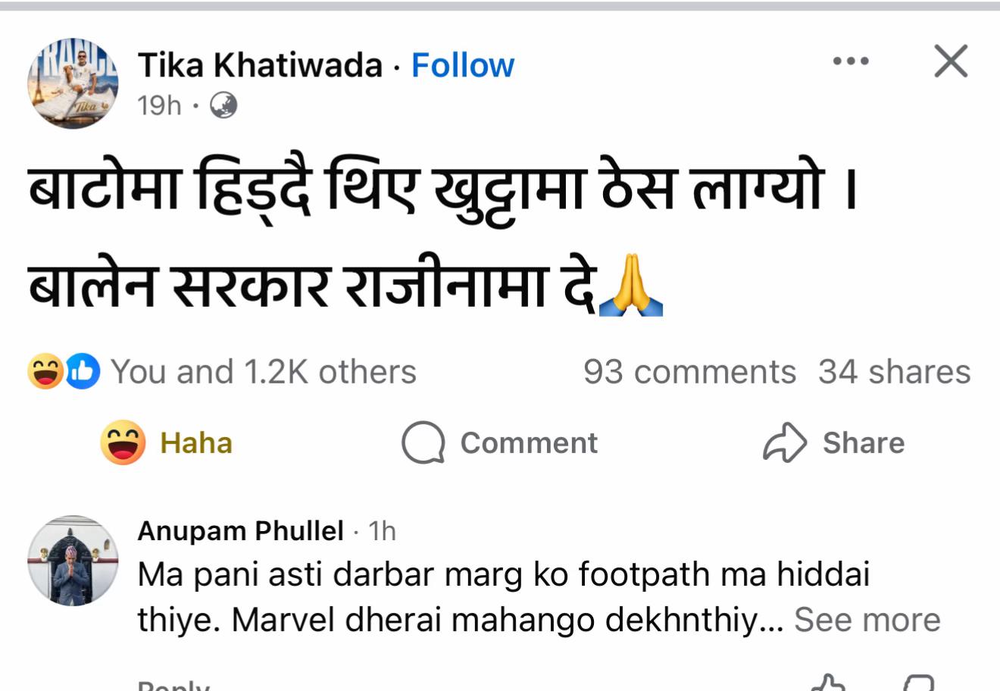
Task: Follow Tika Khatiwada
Action: coord(462,66)
